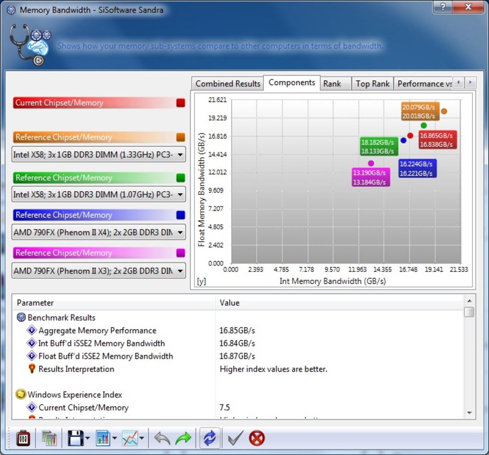Click the checkmark OK icon
Viewport: 489px width, 455px height.
(235, 438)
